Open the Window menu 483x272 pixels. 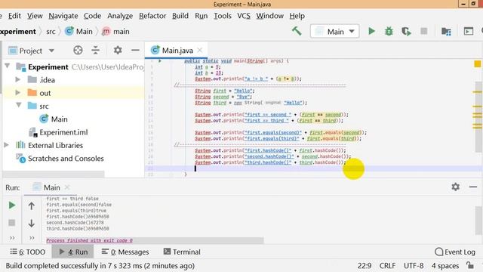pos(270,16)
